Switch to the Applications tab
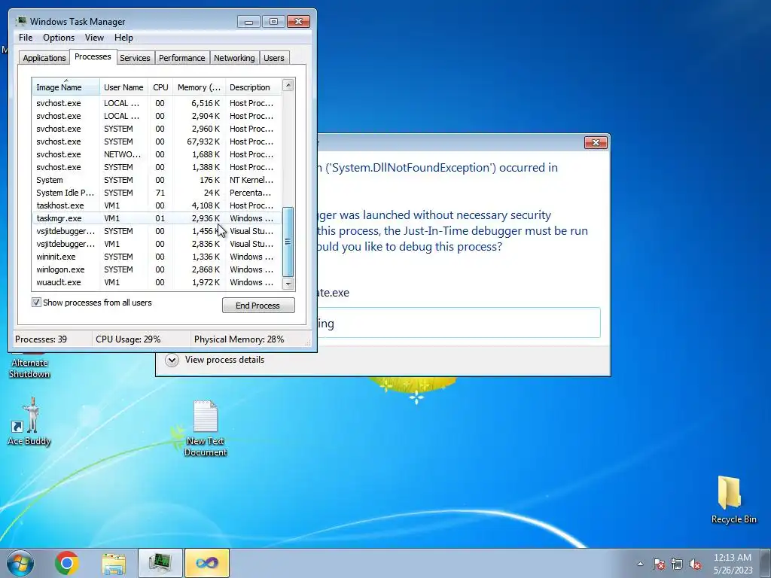 (x=44, y=58)
